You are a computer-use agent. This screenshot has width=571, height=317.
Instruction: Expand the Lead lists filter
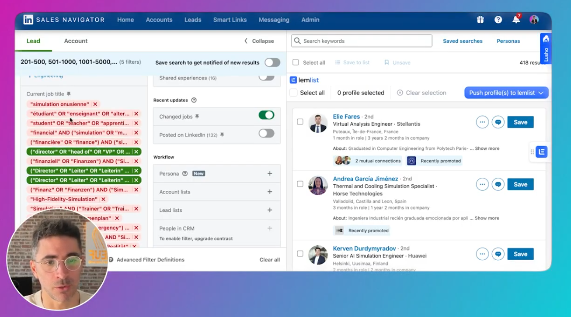pyautogui.click(x=270, y=210)
